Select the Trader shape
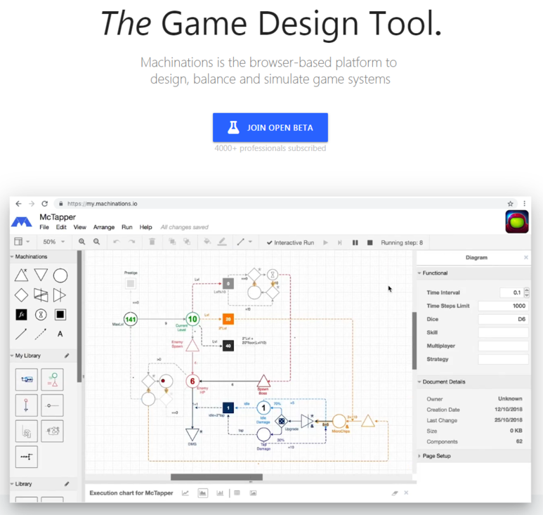543x515 pixels. [x=41, y=295]
